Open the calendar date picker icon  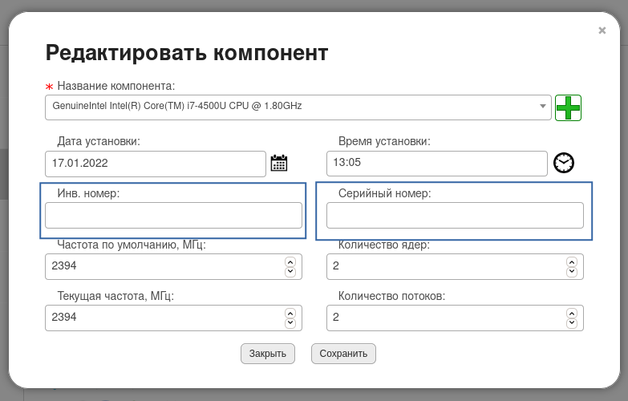click(x=279, y=163)
